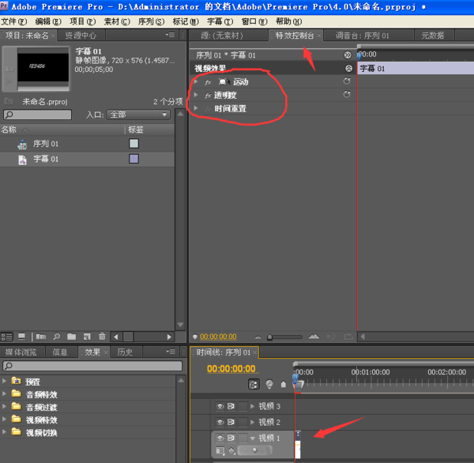Reset the 运动 (Motion) effect
Screen dimensions: 474x463
pos(346,81)
